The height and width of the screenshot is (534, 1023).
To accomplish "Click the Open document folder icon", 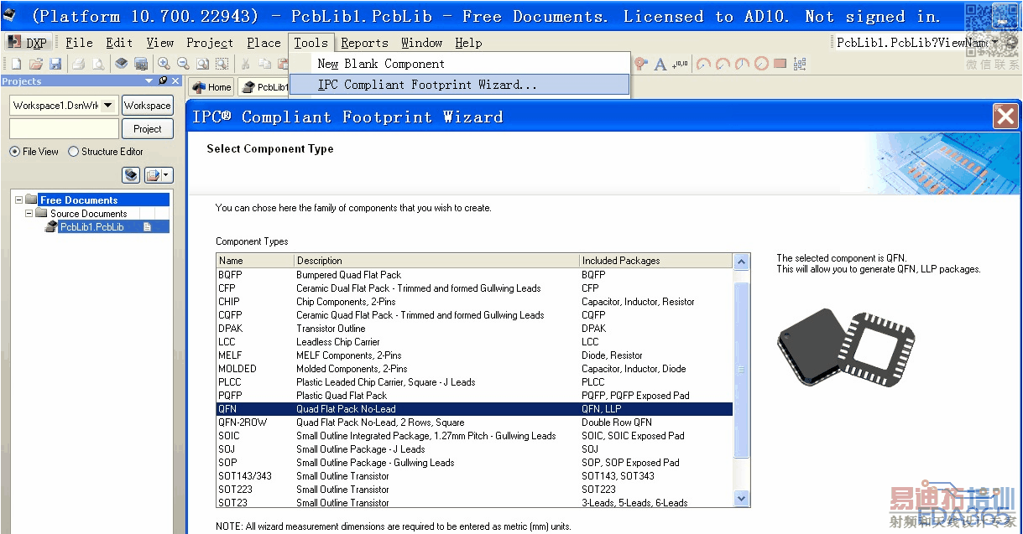I will (x=36, y=64).
